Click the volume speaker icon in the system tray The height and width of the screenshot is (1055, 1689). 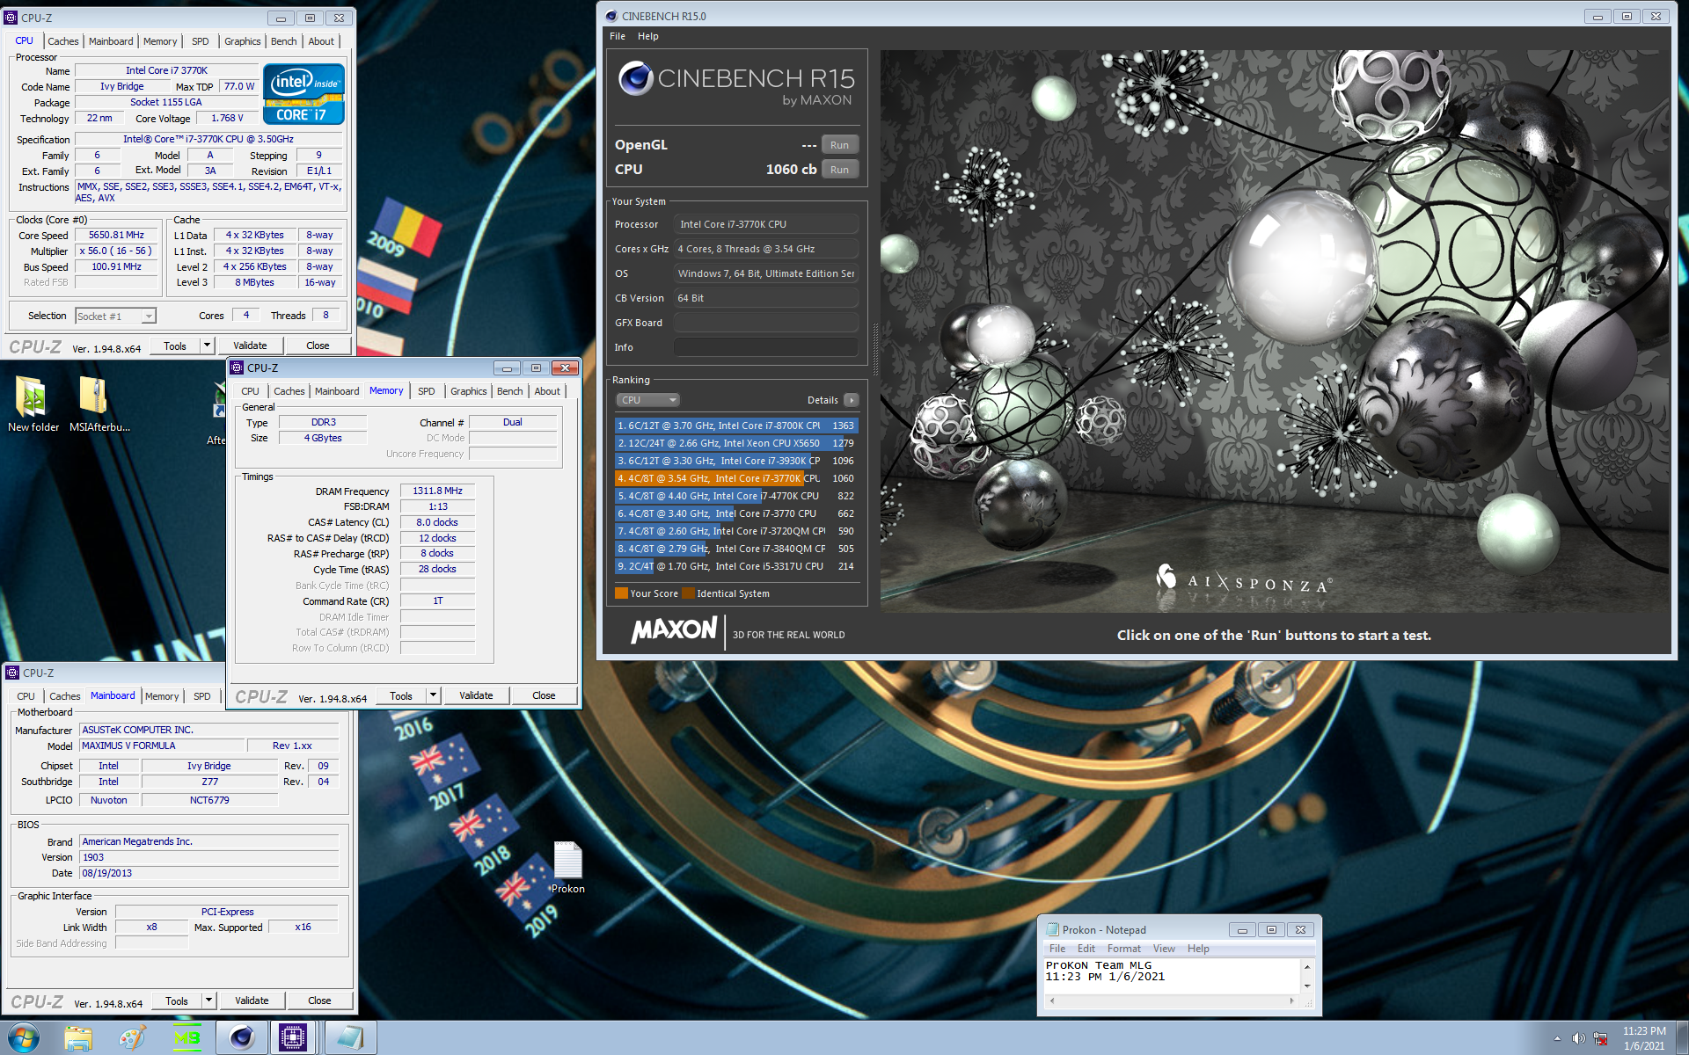[x=1578, y=1038]
